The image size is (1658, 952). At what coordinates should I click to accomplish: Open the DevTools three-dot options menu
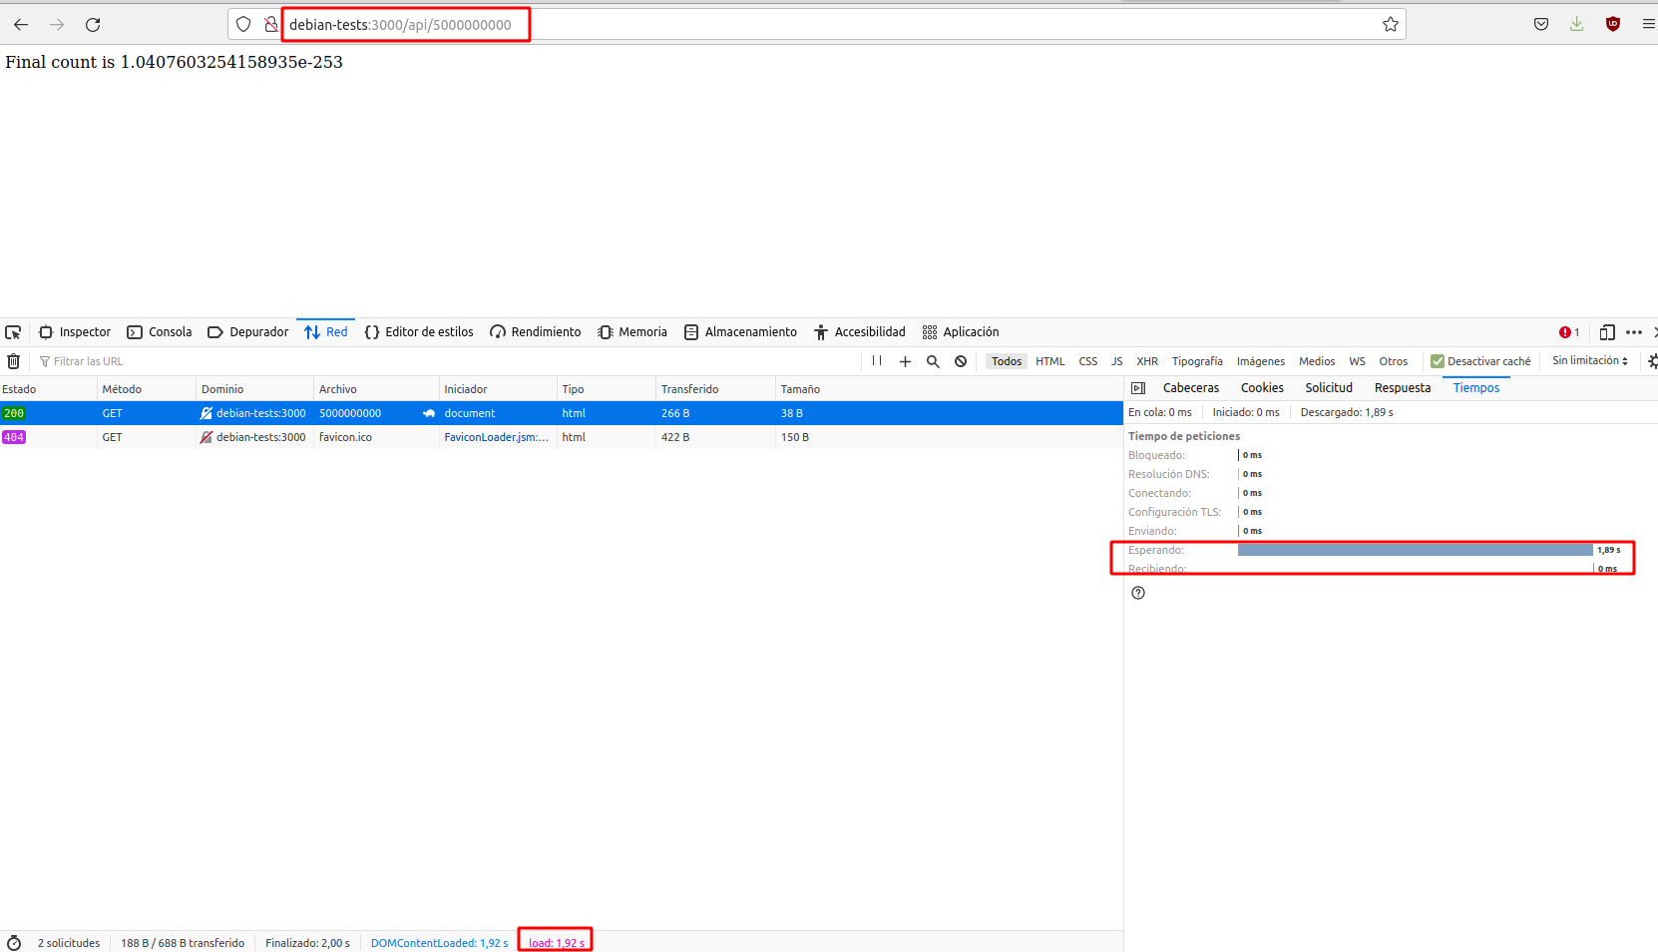[x=1633, y=332]
